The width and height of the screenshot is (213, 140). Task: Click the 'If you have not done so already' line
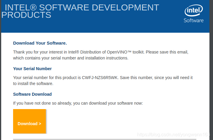pyautogui.click(x=78, y=103)
